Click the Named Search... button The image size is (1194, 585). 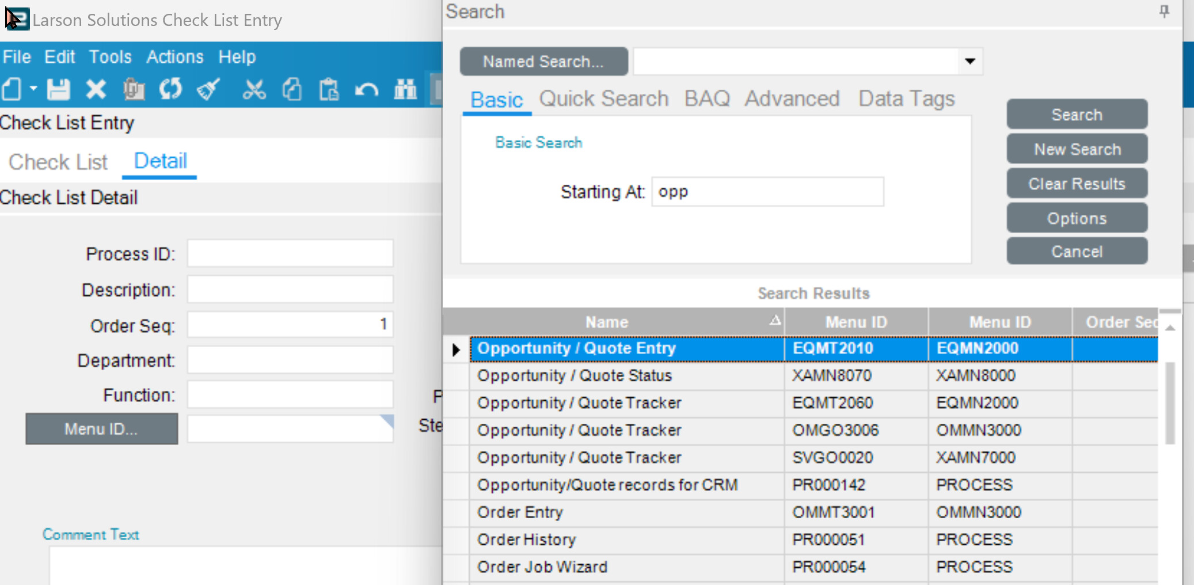click(x=543, y=61)
